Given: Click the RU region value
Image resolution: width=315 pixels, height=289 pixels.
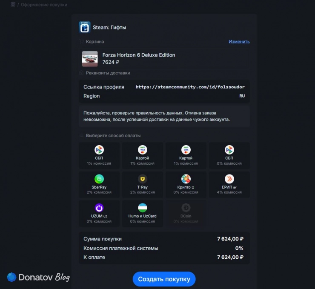Looking at the screenshot, I should point(242,96).
